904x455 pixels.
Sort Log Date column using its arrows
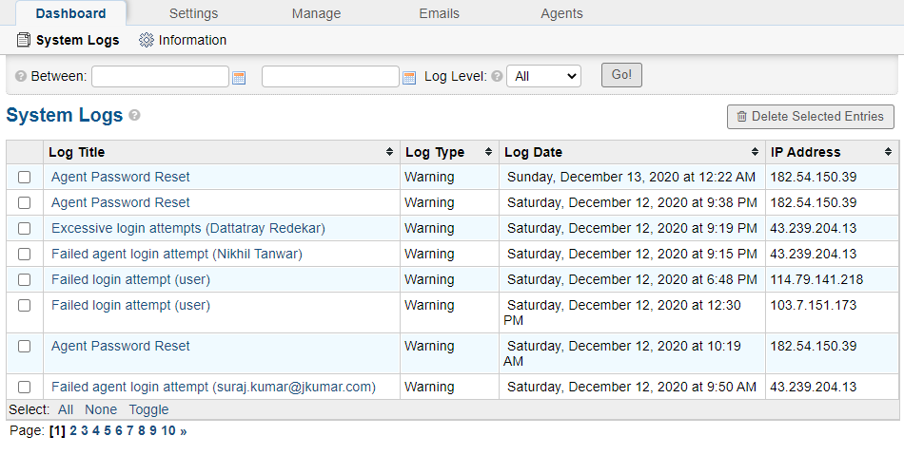coord(755,152)
